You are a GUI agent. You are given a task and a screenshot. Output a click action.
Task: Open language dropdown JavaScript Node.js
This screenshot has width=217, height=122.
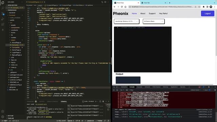(126, 21)
